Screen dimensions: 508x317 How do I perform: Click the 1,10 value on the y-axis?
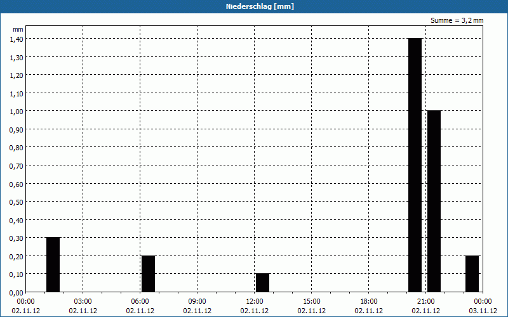[x=17, y=93]
